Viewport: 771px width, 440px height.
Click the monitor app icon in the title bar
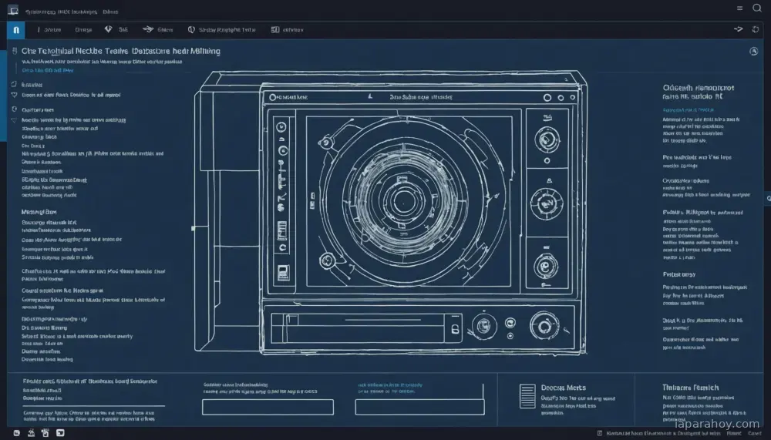click(13, 10)
